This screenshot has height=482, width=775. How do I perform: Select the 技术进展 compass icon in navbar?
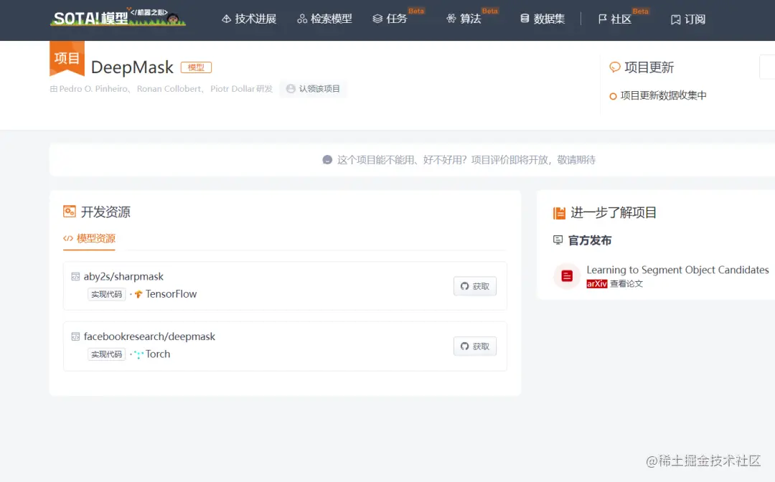coord(225,19)
